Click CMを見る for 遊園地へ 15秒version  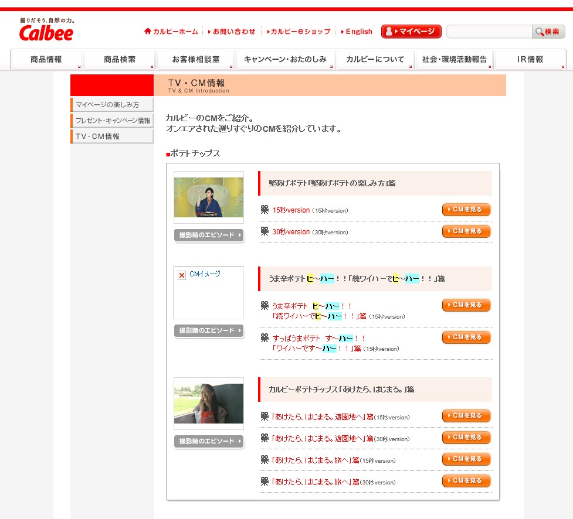tap(466, 416)
